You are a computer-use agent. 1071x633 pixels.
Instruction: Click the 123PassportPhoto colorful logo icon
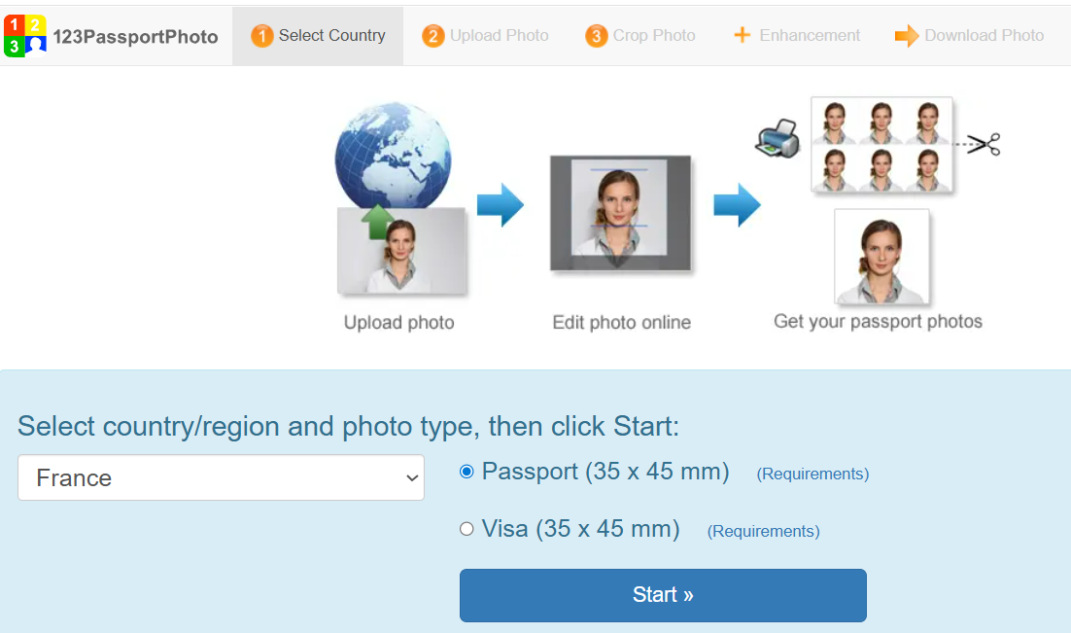coord(25,36)
